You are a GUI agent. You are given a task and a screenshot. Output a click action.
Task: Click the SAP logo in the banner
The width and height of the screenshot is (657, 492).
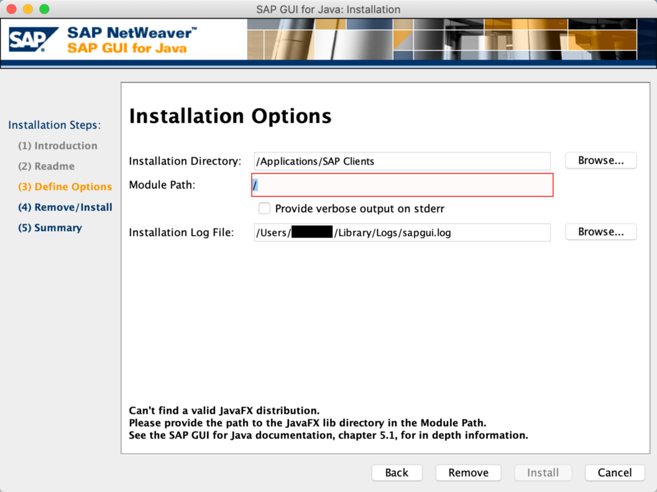tap(33, 39)
